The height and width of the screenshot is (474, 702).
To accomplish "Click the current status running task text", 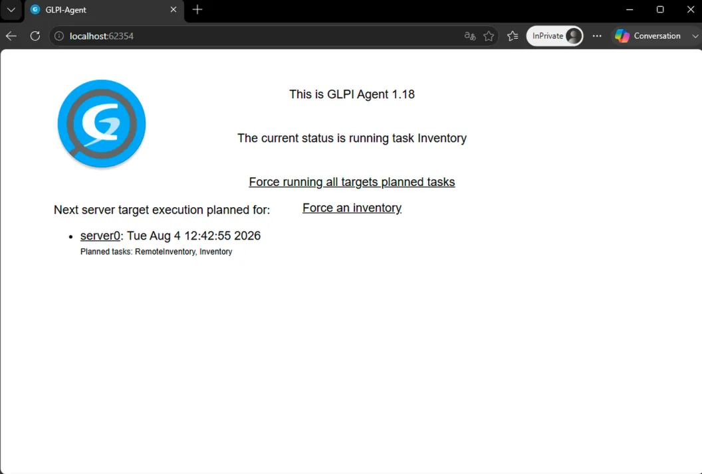I will (352, 138).
